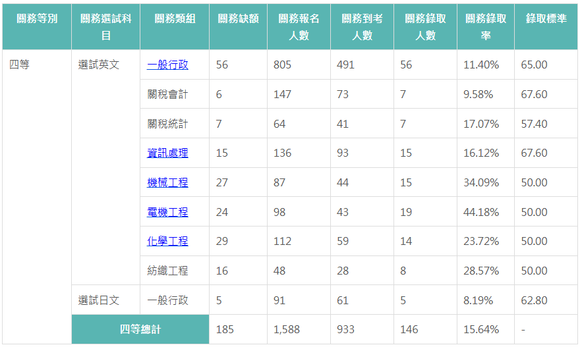The height and width of the screenshot is (347, 582).
Task: Click the 146 total admitted value
Action: pyautogui.click(x=409, y=330)
